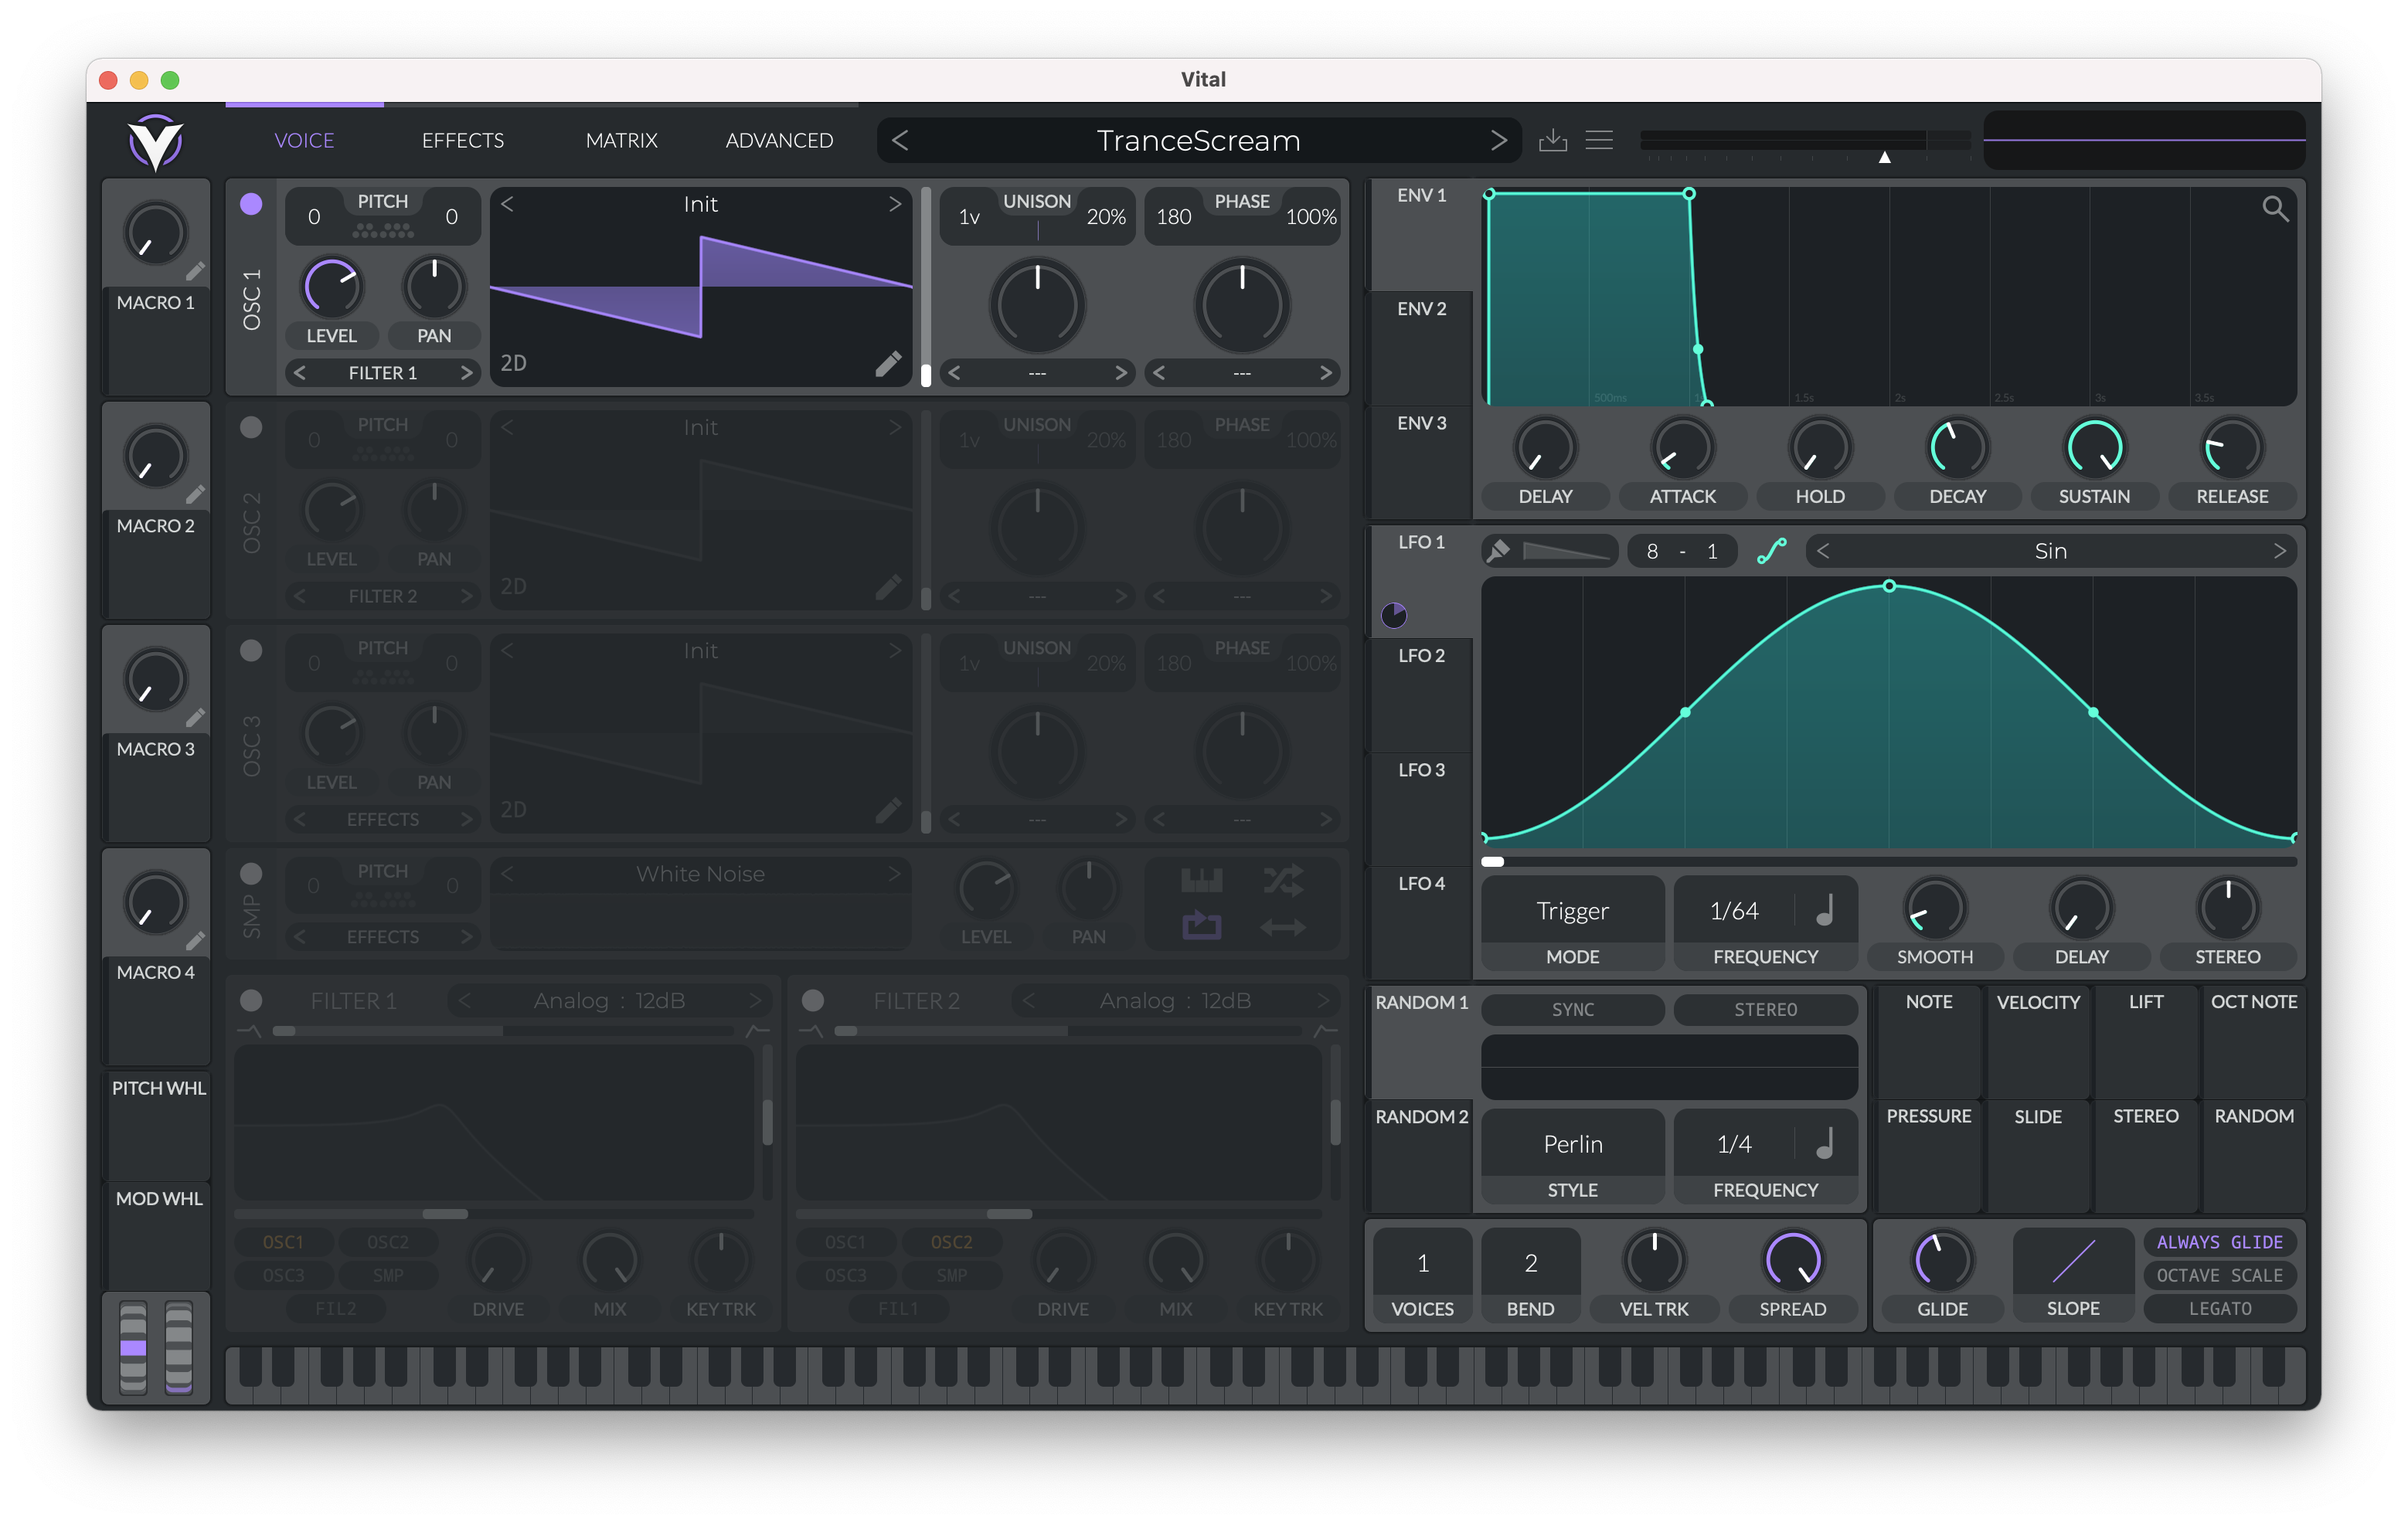2408x1525 pixels.
Task: Click the envelope SUSTAIN knob
Action: click(2094, 448)
